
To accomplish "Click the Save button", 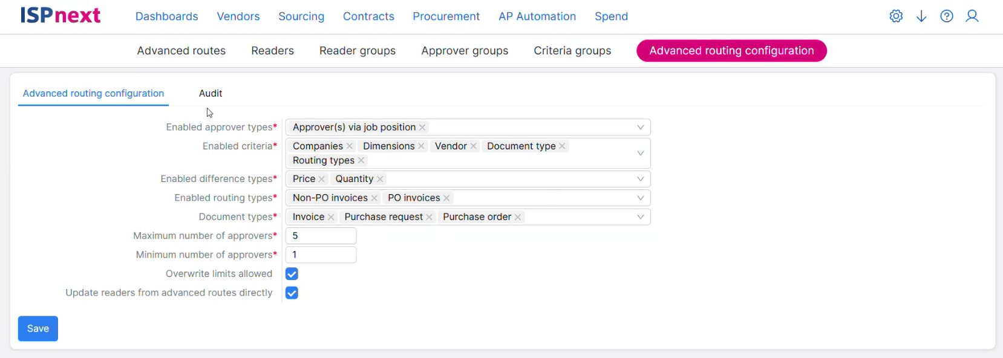I will (38, 328).
